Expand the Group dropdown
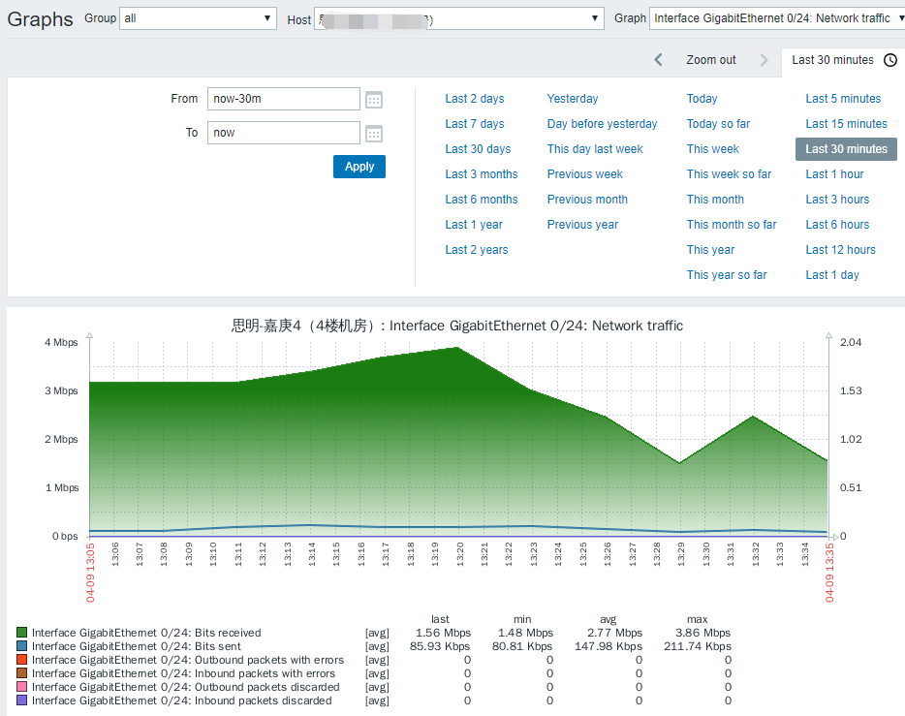Image resolution: width=905 pixels, height=716 pixels. coord(198,18)
